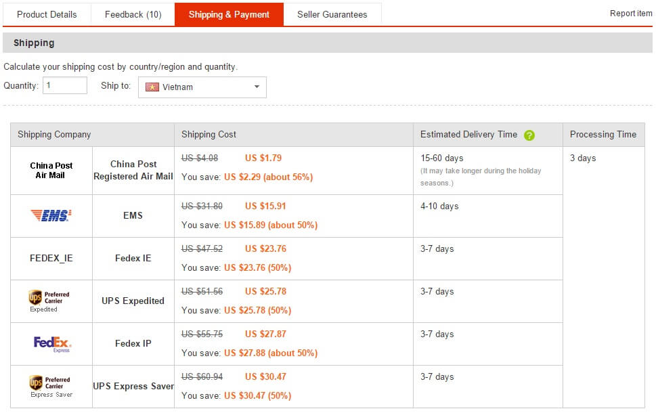Click the Report item link
656x413 pixels.
pyautogui.click(x=631, y=14)
